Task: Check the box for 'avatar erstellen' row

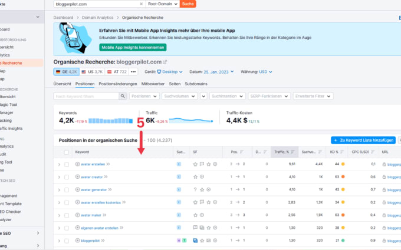Action: pos(67,165)
